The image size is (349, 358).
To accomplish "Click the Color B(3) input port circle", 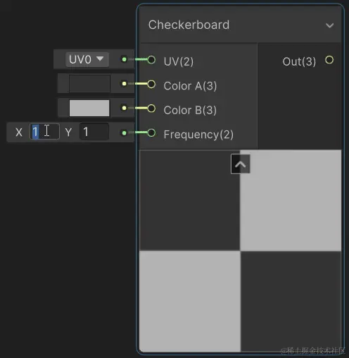I will click(x=151, y=109).
